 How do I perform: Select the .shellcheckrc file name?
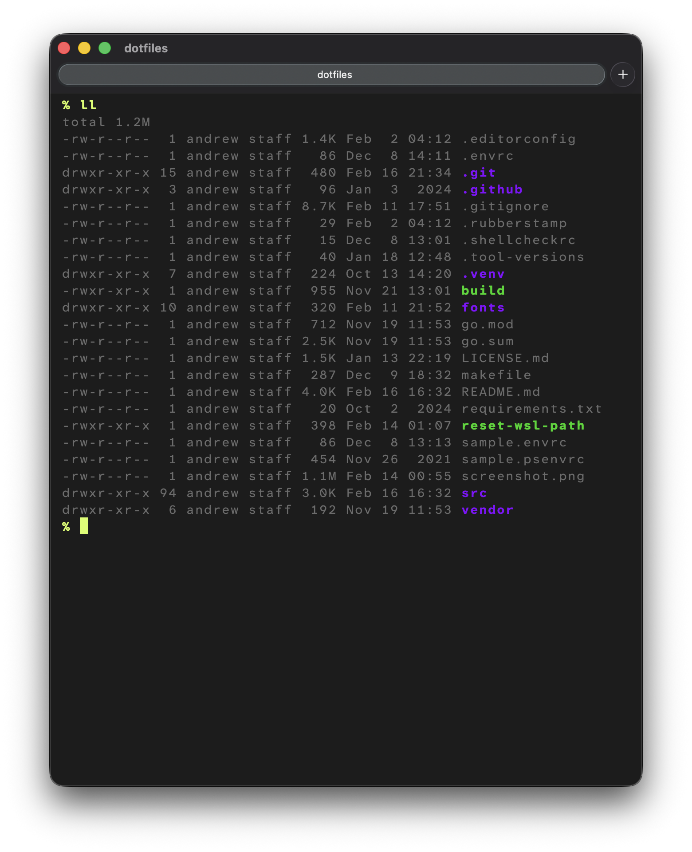pos(519,240)
